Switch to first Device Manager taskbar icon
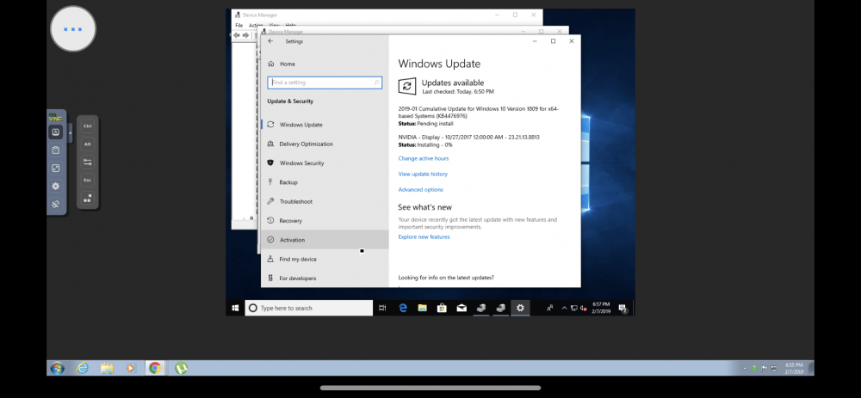This screenshot has width=861, height=398. pos(481,308)
